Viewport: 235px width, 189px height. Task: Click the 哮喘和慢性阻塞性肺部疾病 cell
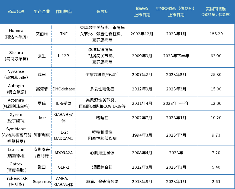click(x=102, y=135)
